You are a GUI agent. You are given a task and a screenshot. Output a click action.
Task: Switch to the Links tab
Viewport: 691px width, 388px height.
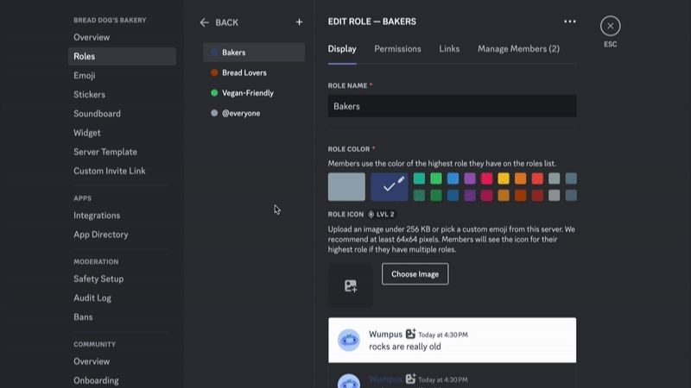449,49
